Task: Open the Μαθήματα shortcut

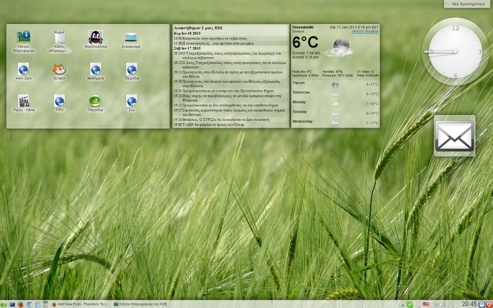Action: click(x=95, y=71)
